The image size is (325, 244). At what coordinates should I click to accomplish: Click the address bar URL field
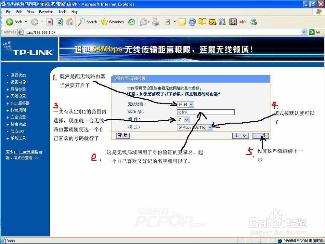(x=162, y=32)
